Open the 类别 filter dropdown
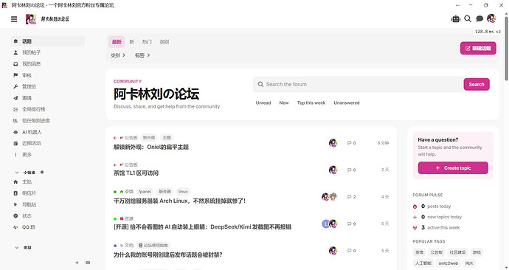Image resolution: width=509 pixels, height=270 pixels. 118,55
